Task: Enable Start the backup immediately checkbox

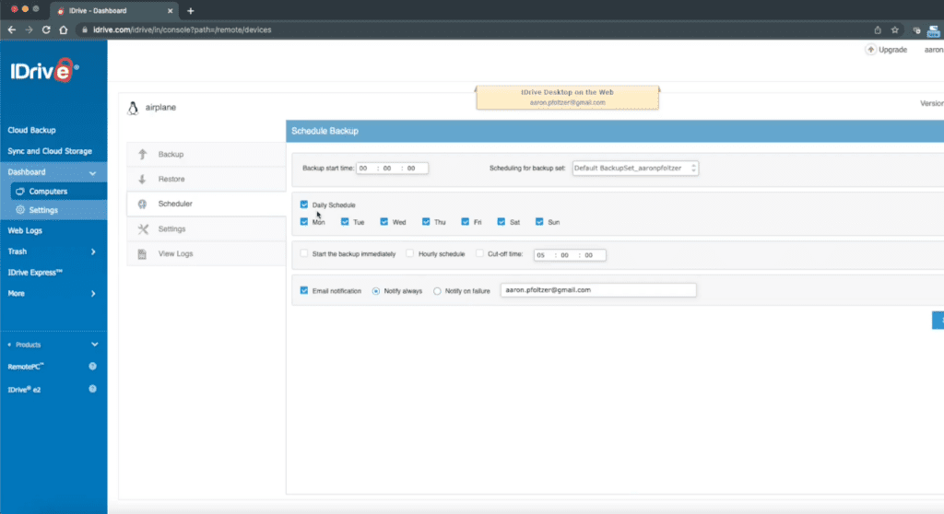Action: tap(304, 253)
